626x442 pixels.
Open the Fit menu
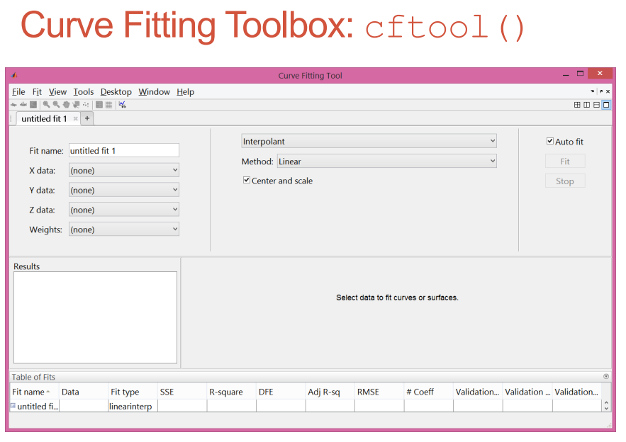[37, 92]
